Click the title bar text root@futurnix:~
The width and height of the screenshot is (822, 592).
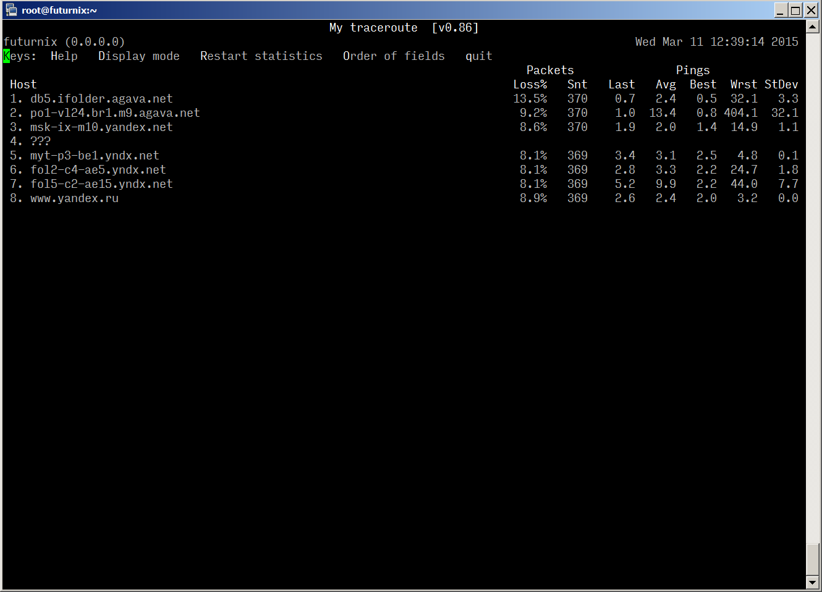tap(59, 11)
